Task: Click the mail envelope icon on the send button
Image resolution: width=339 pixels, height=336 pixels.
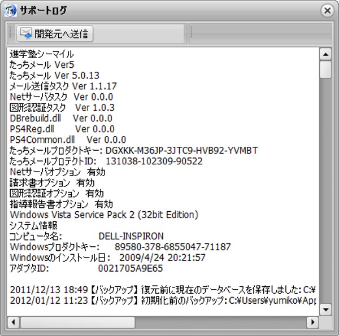Action: click(x=26, y=34)
